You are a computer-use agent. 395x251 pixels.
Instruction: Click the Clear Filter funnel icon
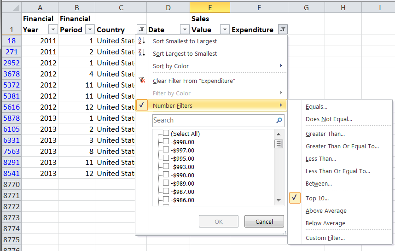[x=142, y=81]
